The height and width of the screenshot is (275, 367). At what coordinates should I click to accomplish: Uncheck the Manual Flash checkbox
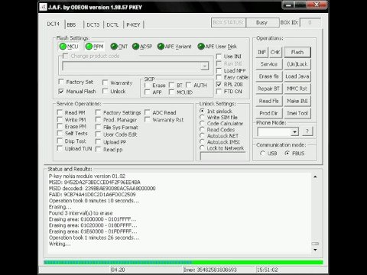(x=61, y=91)
